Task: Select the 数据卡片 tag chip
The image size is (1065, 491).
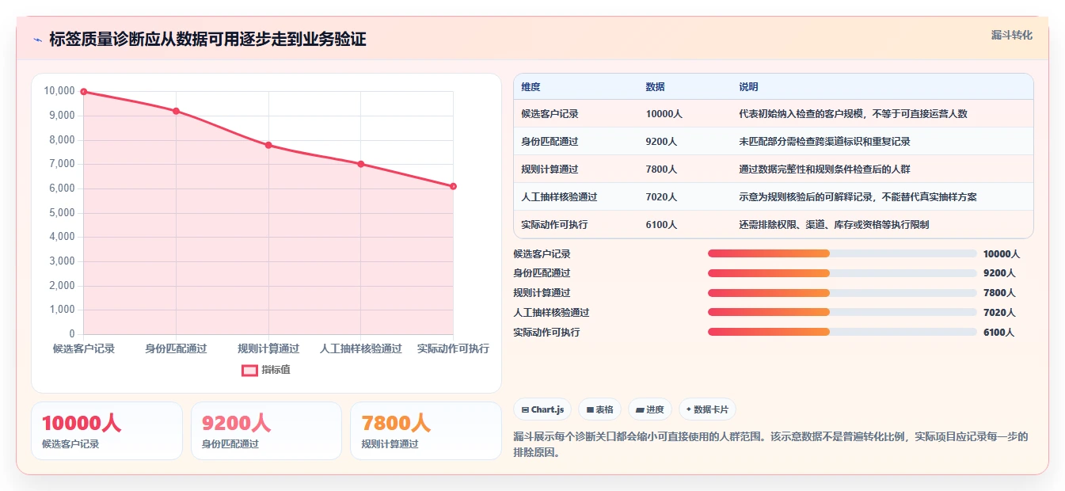Action: coord(708,409)
